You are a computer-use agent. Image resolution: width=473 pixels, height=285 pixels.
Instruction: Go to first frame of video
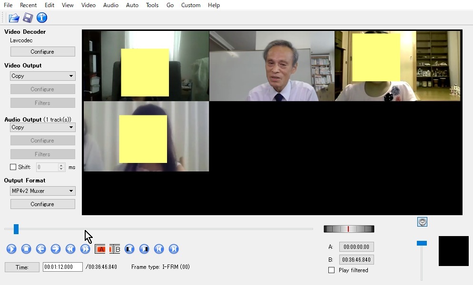pyautogui.click(x=159, y=249)
